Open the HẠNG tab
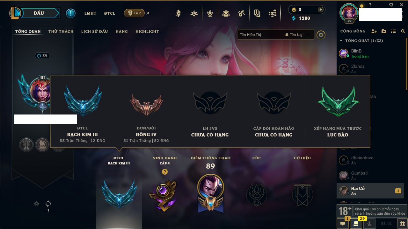The width and height of the screenshot is (408, 229). (122, 31)
